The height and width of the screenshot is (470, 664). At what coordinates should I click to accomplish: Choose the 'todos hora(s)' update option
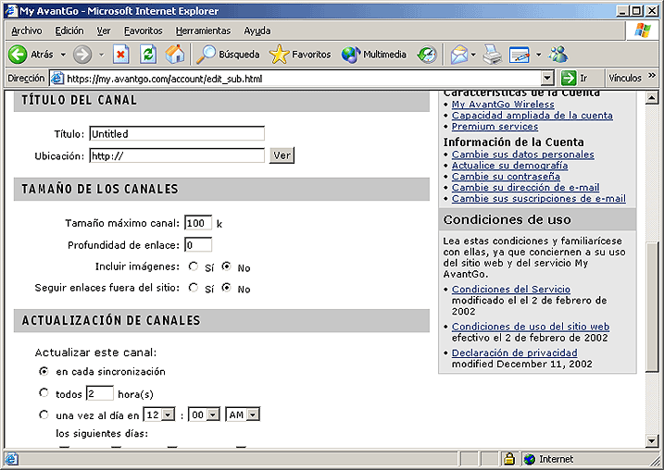(x=44, y=393)
